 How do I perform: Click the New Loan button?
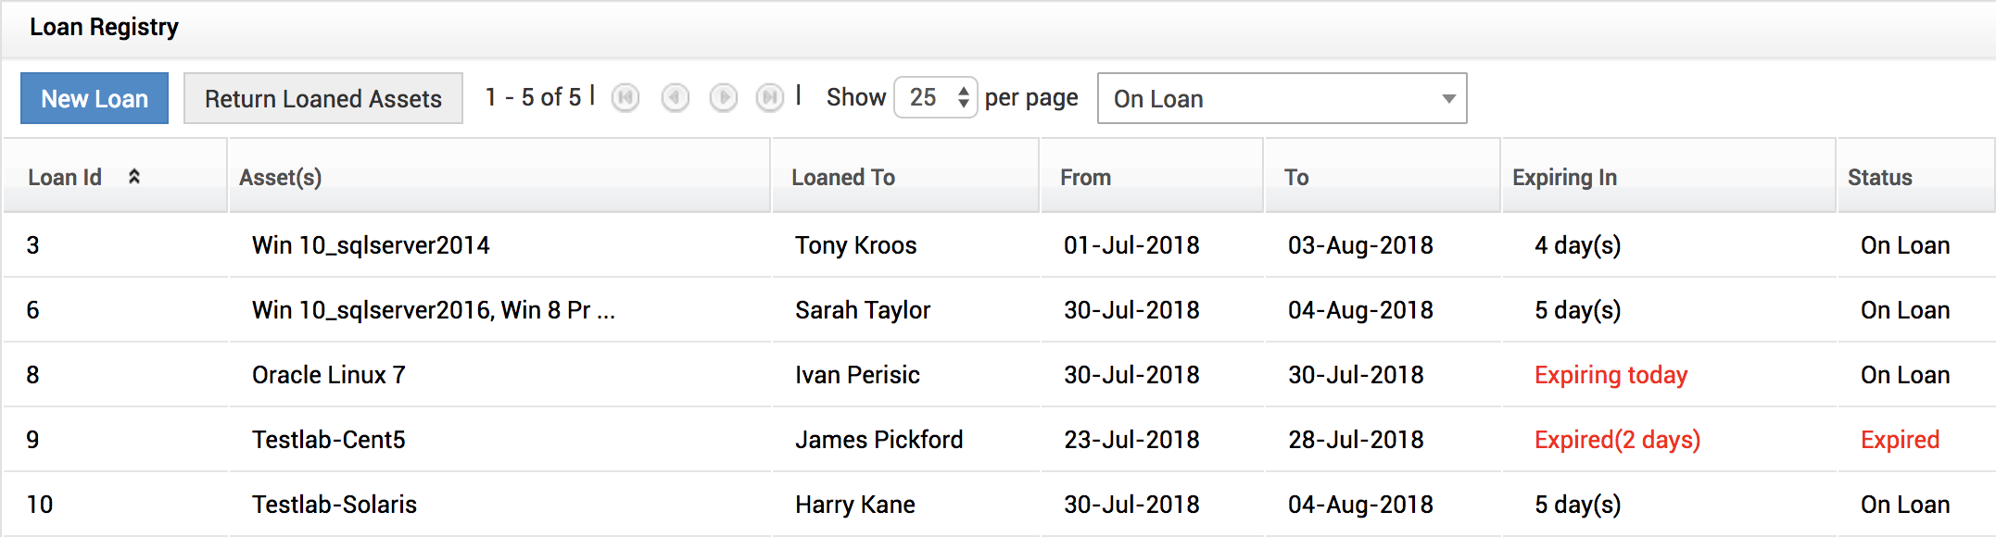95,98
